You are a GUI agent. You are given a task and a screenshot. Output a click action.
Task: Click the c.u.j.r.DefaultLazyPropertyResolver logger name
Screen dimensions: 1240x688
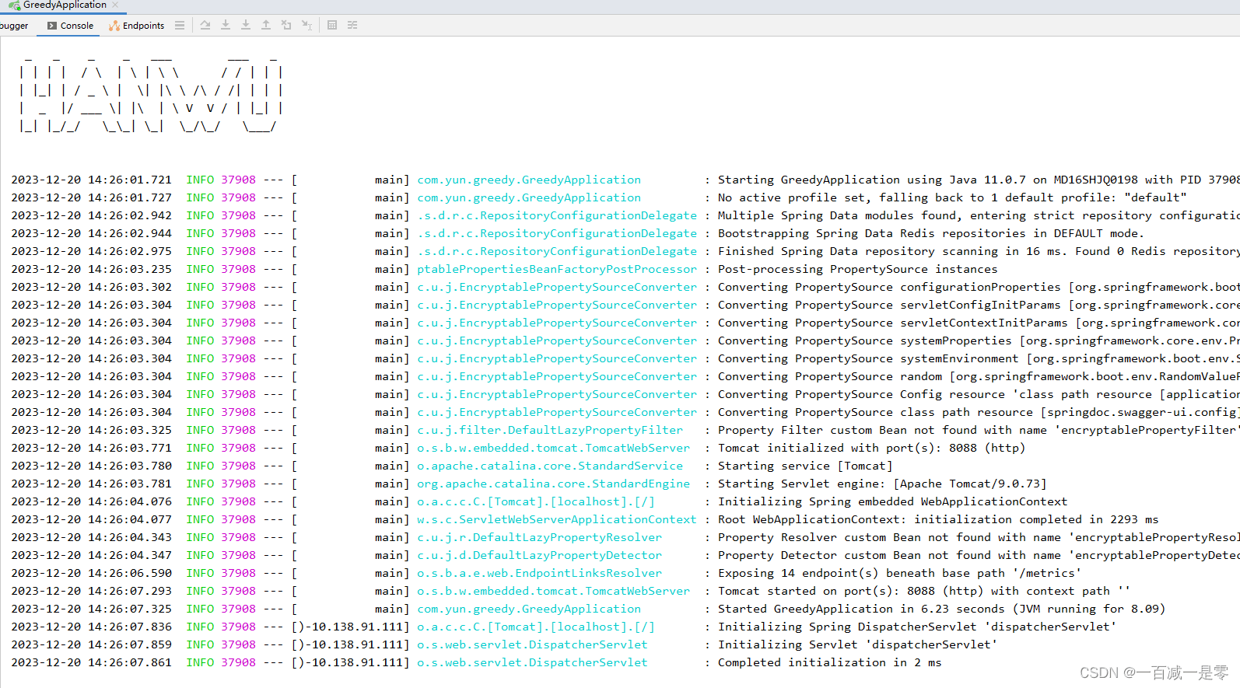[539, 537]
